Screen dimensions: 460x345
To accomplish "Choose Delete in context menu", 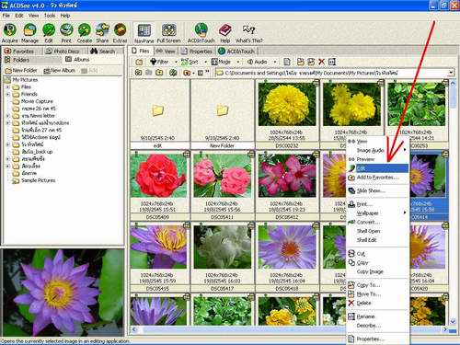I will (x=378, y=303).
